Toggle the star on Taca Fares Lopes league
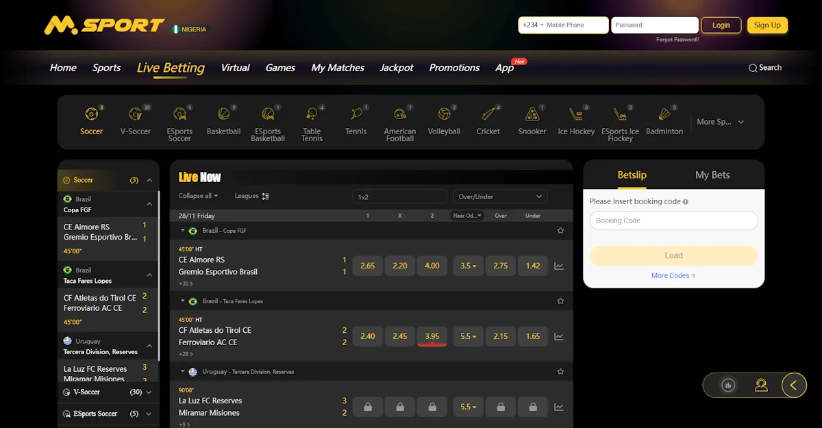 click(x=560, y=301)
